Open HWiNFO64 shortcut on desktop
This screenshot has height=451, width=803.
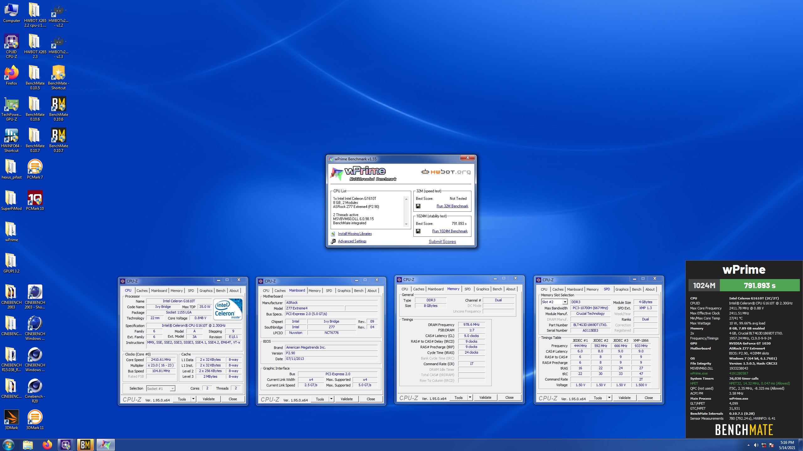[x=12, y=140]
